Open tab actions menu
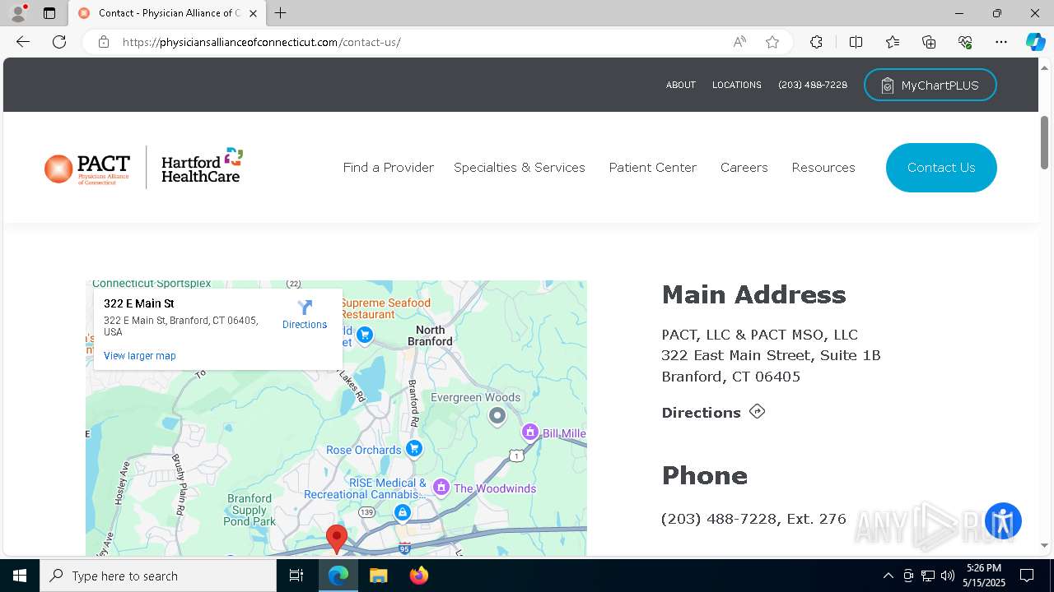This screenshot has width=1054, height=592. pos(49,13)
